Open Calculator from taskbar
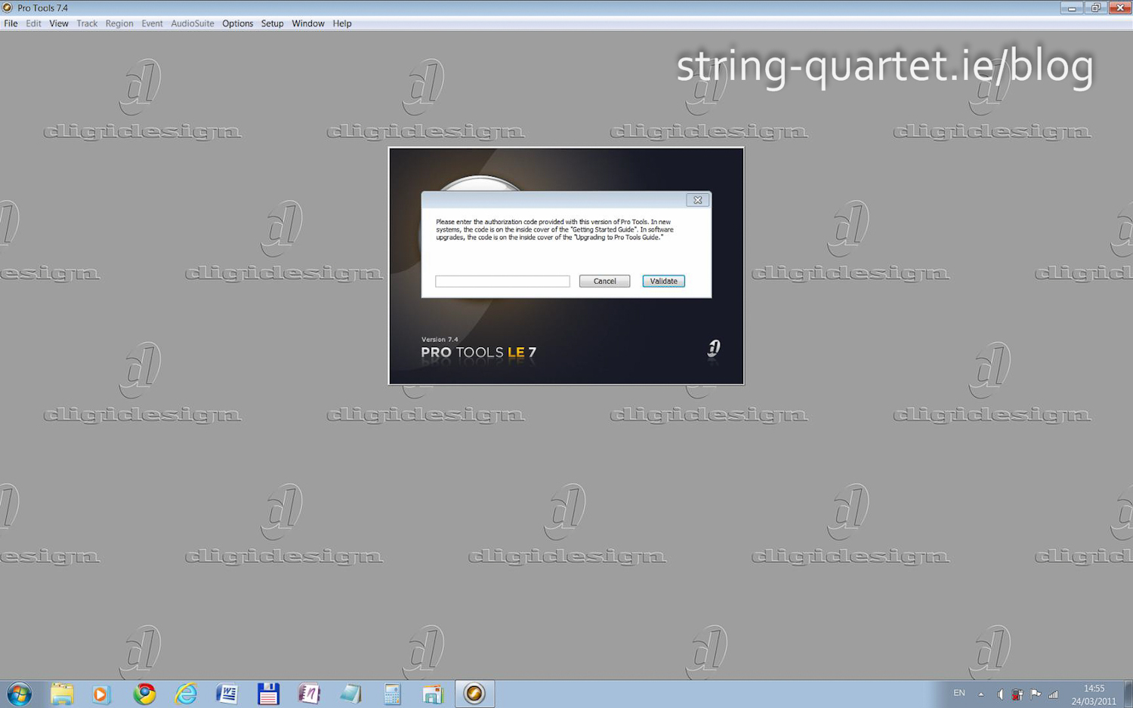The width and height of the screenshot is (1133, 708). click(x=391, y=694)
